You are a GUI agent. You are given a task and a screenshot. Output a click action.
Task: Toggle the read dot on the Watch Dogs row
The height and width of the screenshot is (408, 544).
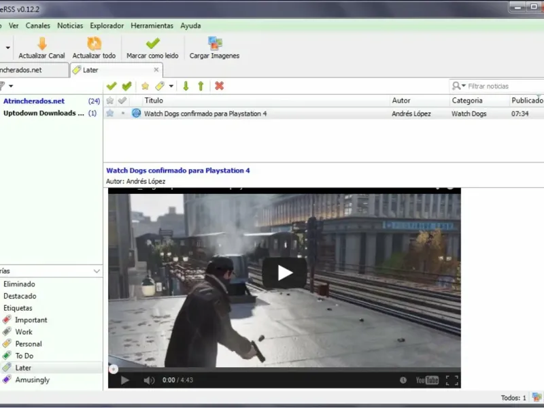point(123,114)
